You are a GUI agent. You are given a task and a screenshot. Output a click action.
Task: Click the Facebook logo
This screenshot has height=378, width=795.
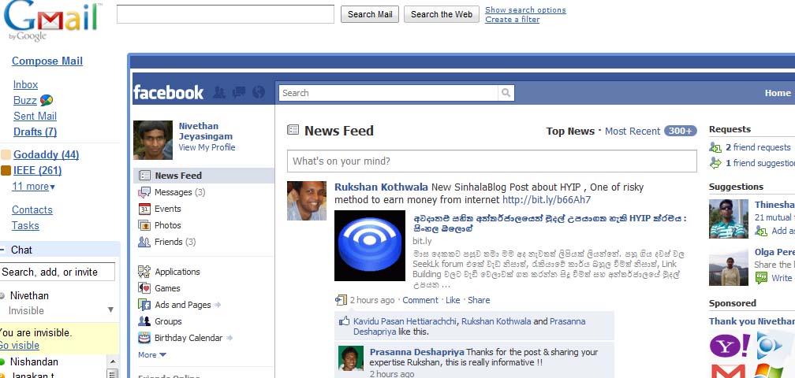pyautogui.click(x=168, y=93)
